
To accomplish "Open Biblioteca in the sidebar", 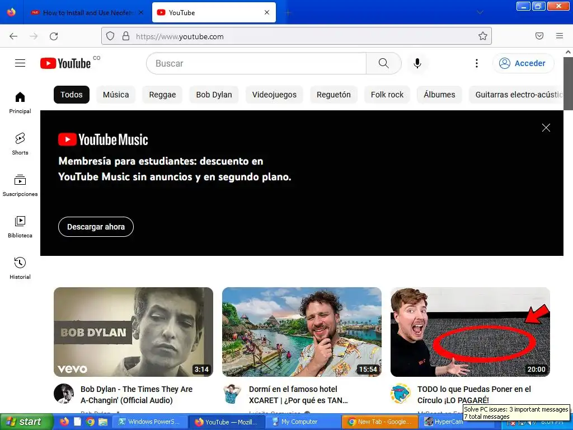I will 20,227.
